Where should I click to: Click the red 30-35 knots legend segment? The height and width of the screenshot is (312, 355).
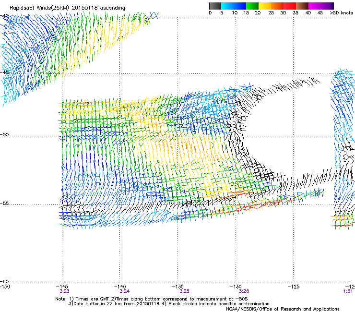[x=290, y=6]
